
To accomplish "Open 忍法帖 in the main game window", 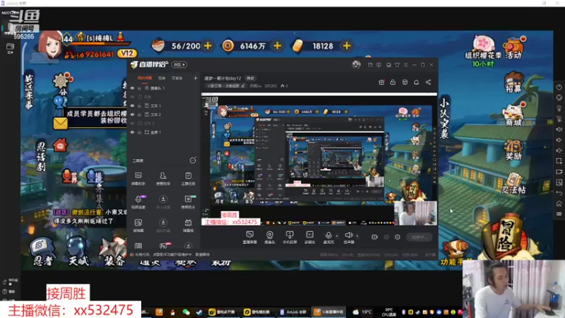I will [x=513, y=183].
